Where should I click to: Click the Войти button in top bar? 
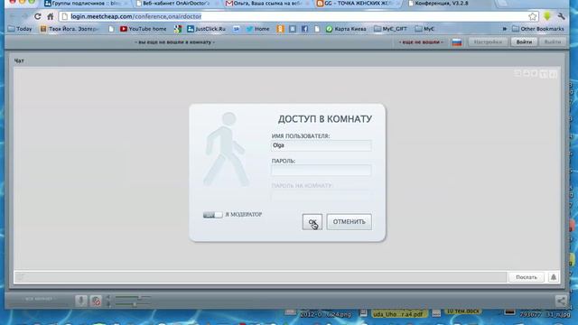click(x=524, y=42)
